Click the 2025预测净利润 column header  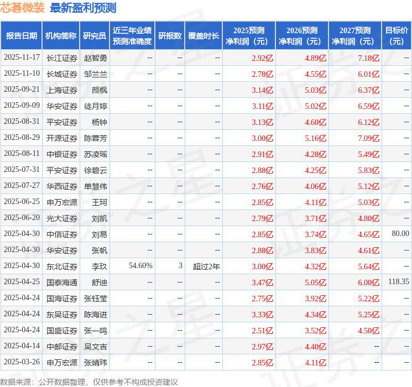(249, 36)
